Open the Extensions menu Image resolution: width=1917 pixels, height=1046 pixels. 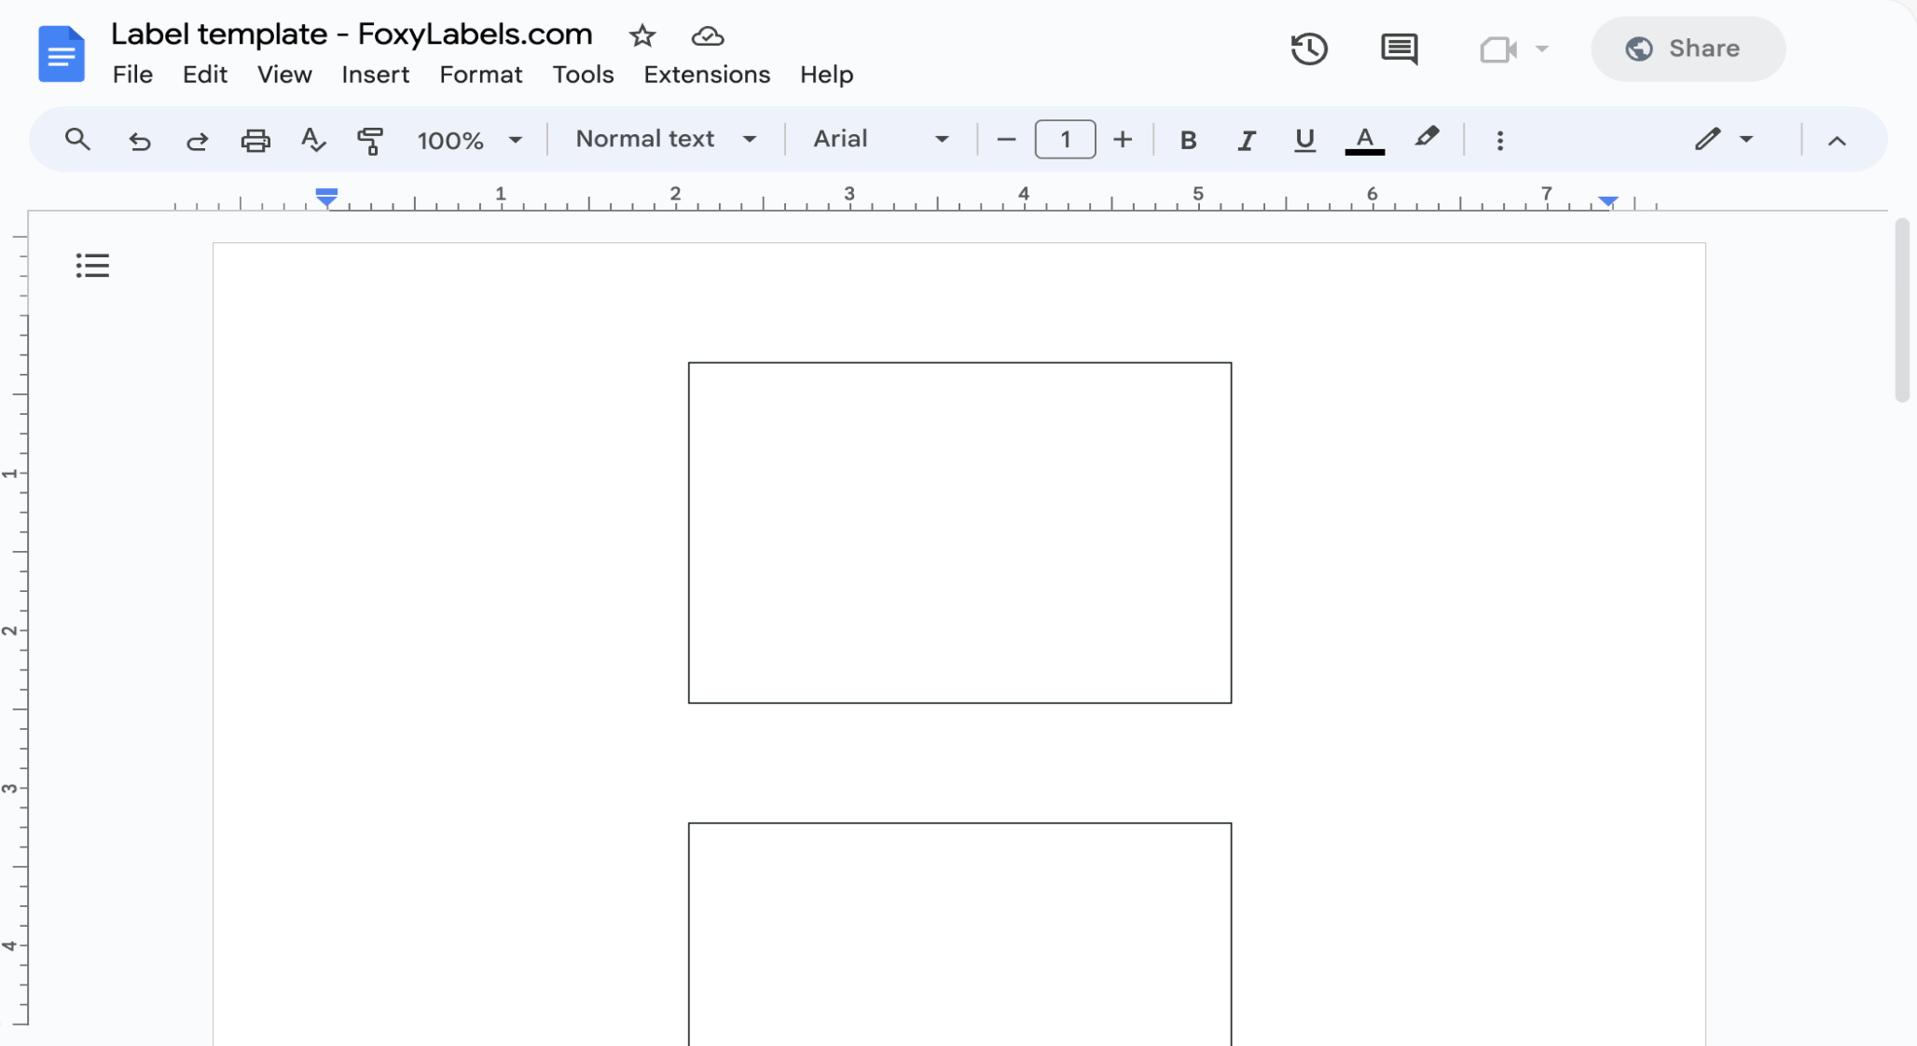[x=707, y=75]
